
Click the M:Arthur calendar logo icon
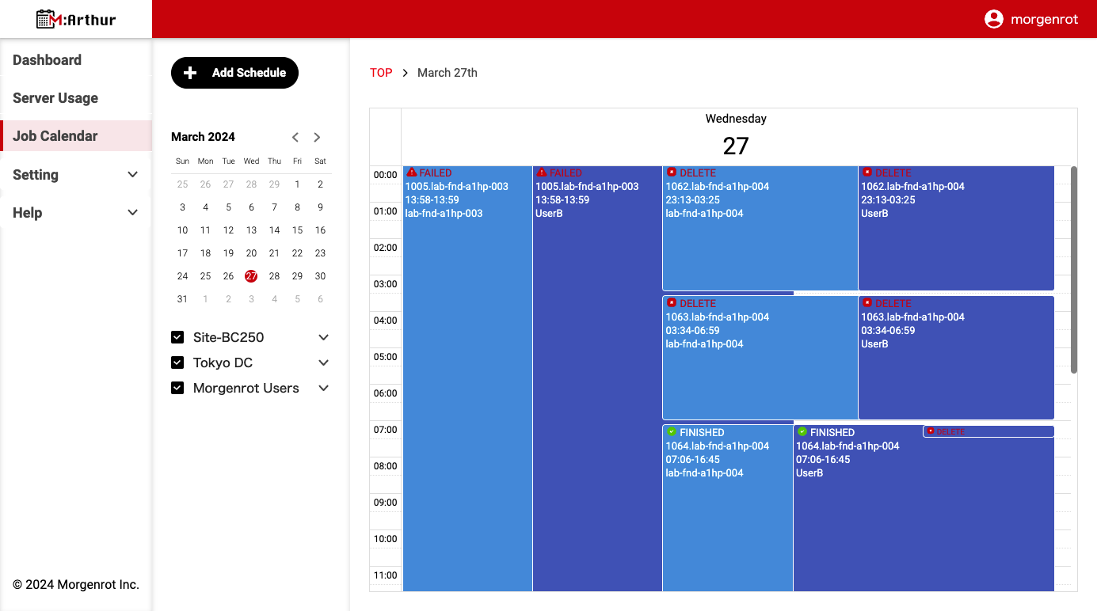coord(48,19)
